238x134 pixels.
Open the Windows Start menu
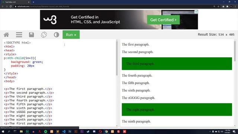pos(3,131)
